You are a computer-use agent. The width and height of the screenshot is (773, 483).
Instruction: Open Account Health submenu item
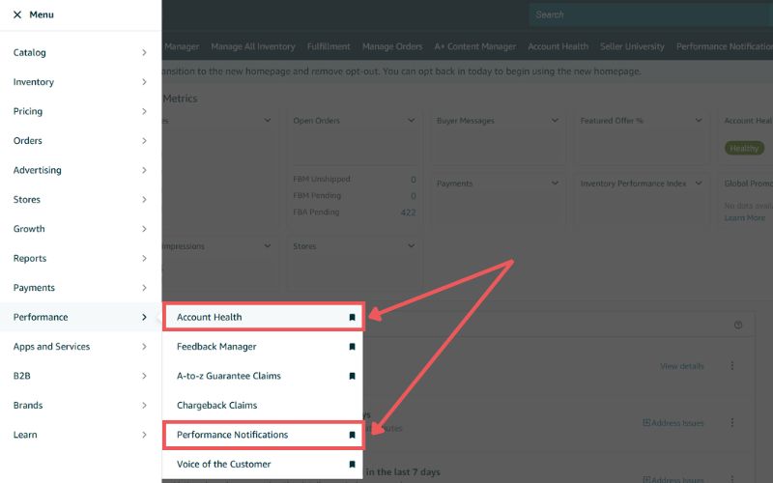(263, 318)
